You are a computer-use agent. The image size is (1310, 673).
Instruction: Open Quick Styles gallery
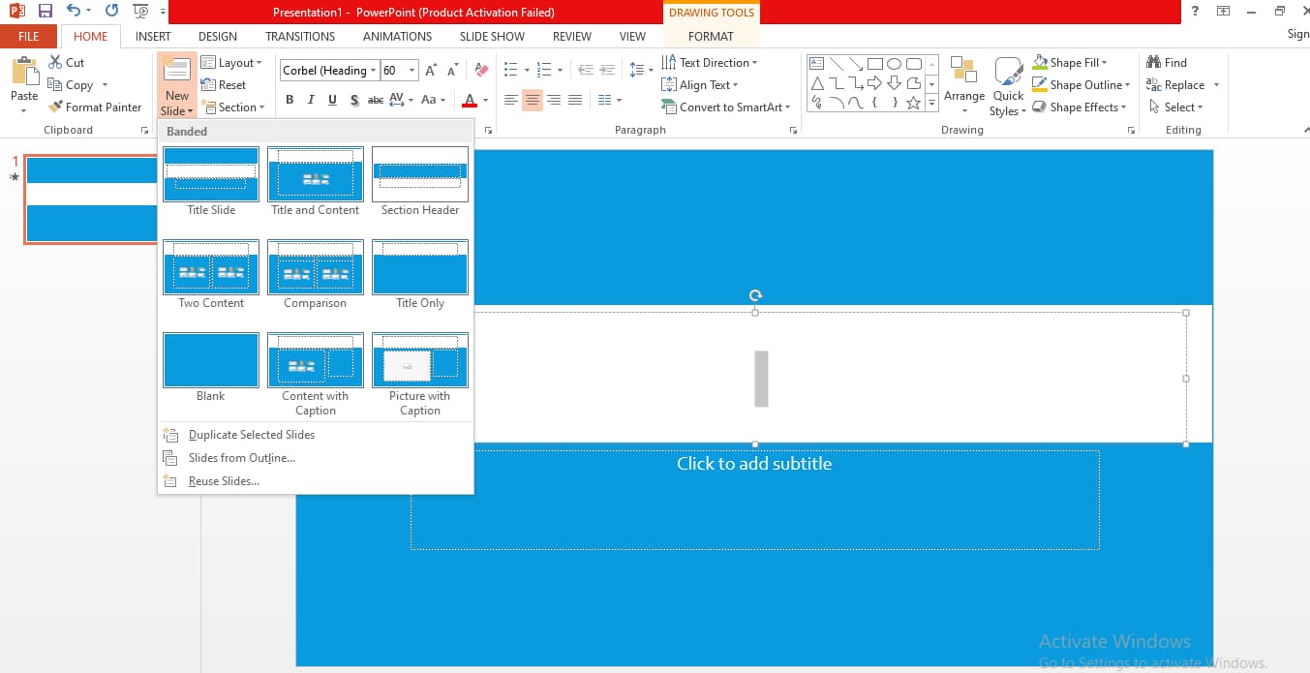point(1008,85)
